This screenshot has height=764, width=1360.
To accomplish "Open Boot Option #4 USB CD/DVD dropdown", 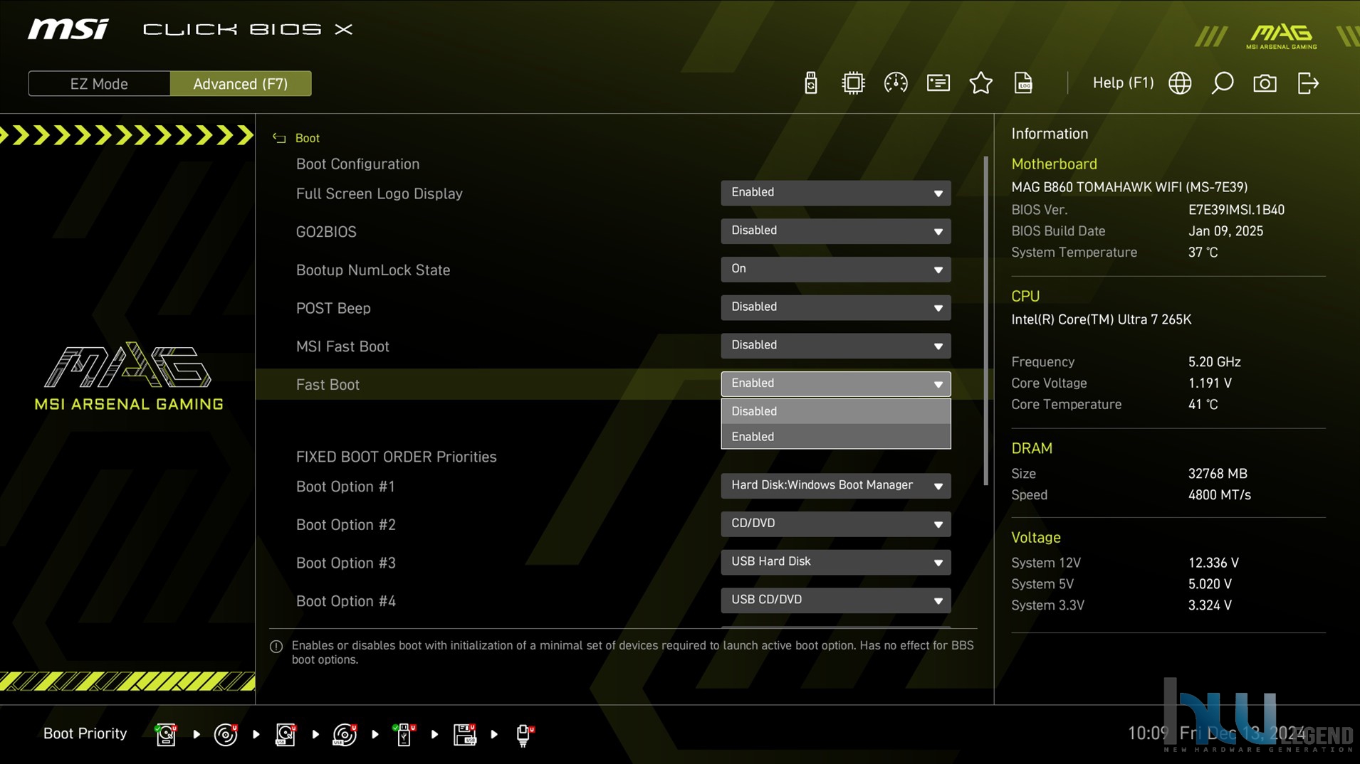I will [x=835, y=600].
